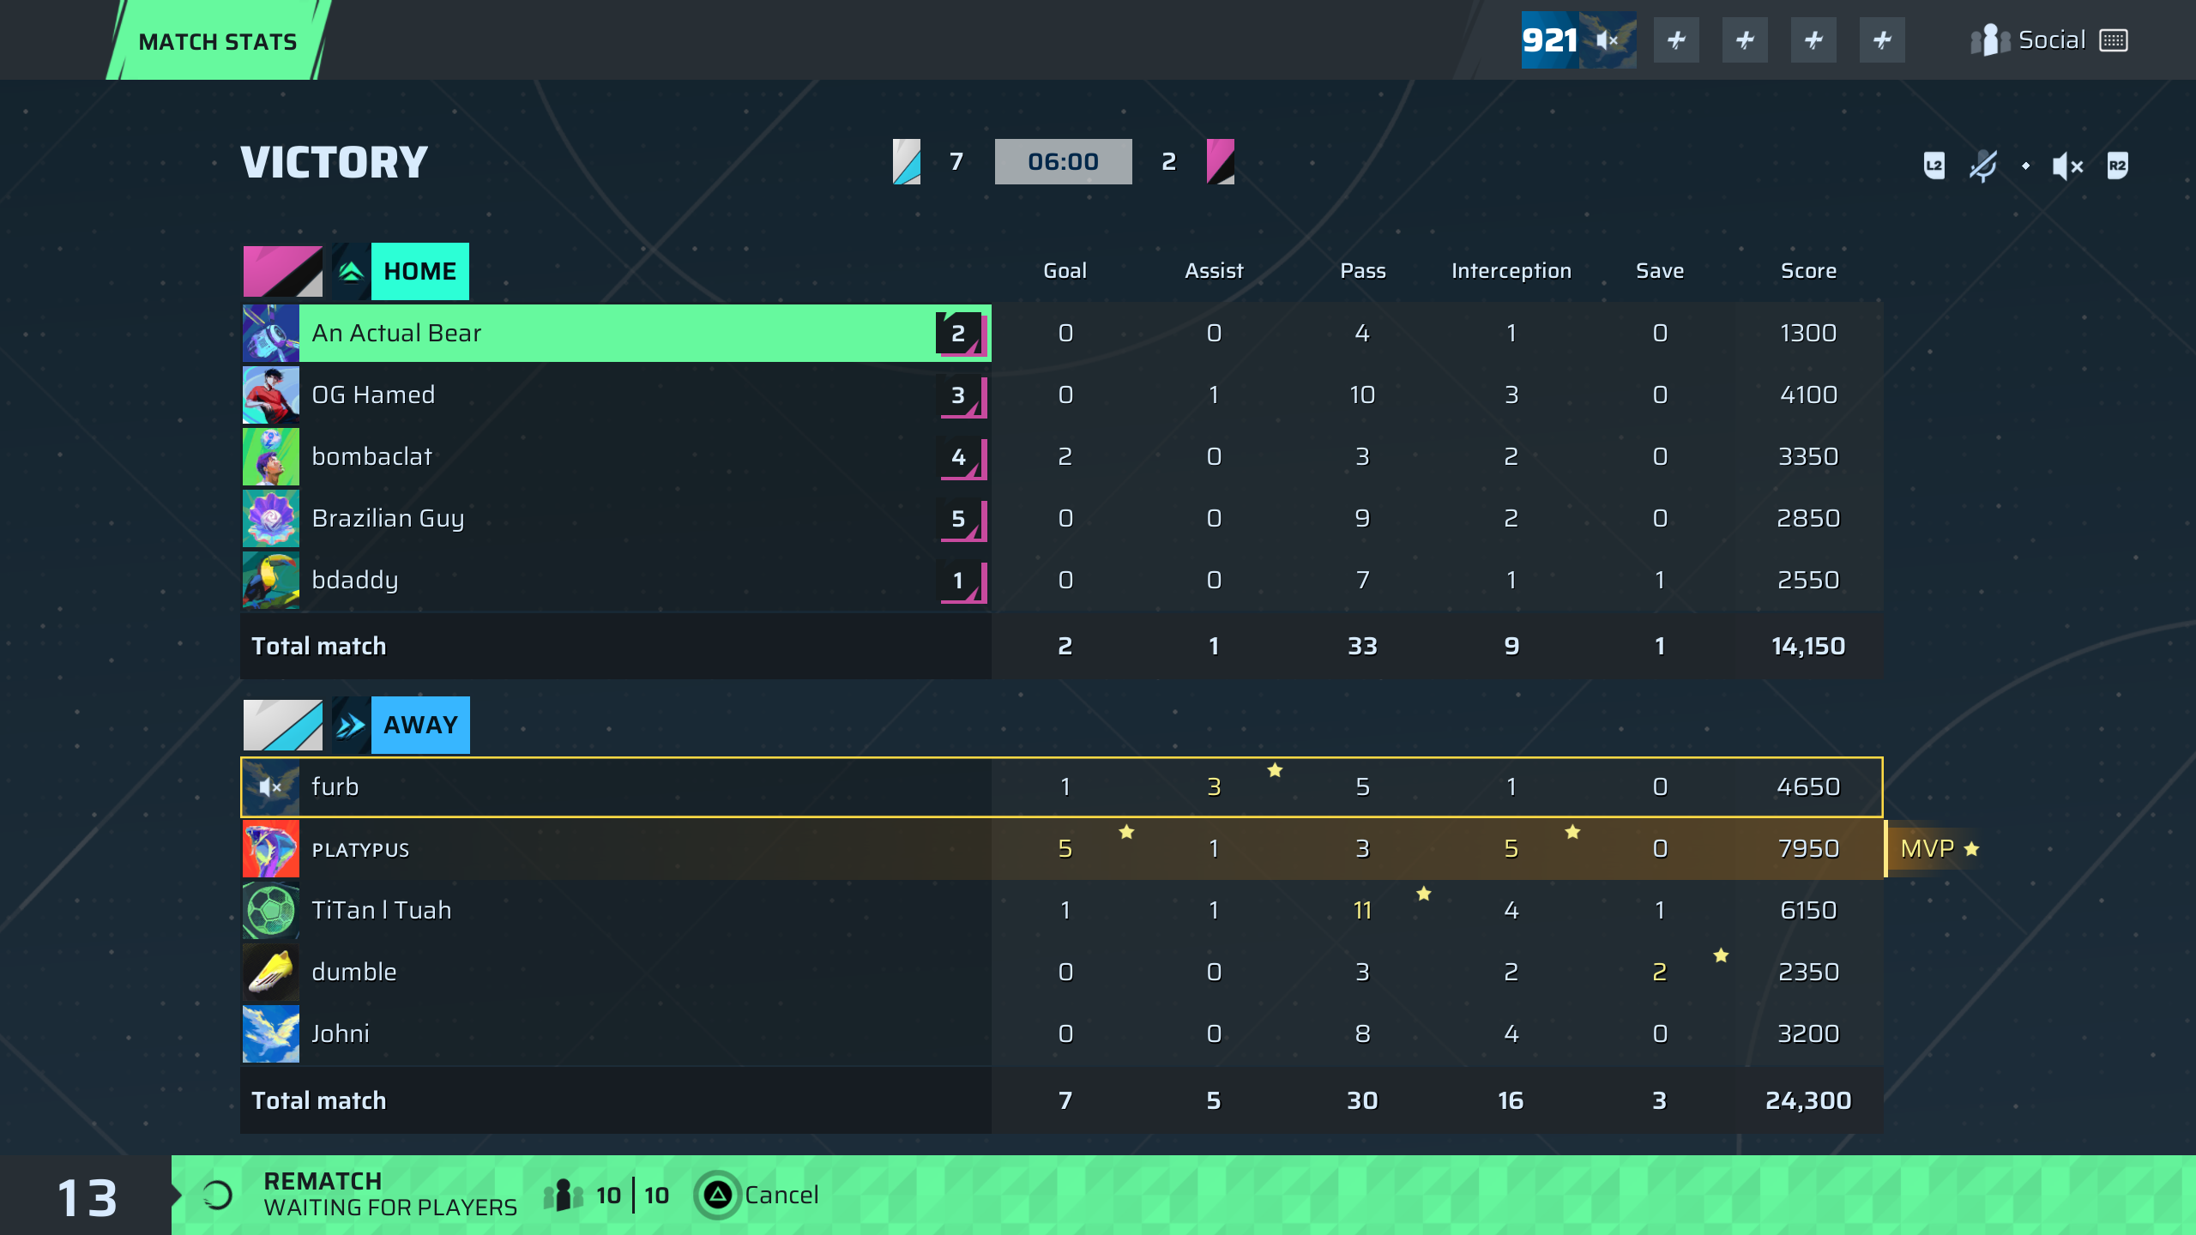Click the star next to dumble's saves

(1721, 955)
